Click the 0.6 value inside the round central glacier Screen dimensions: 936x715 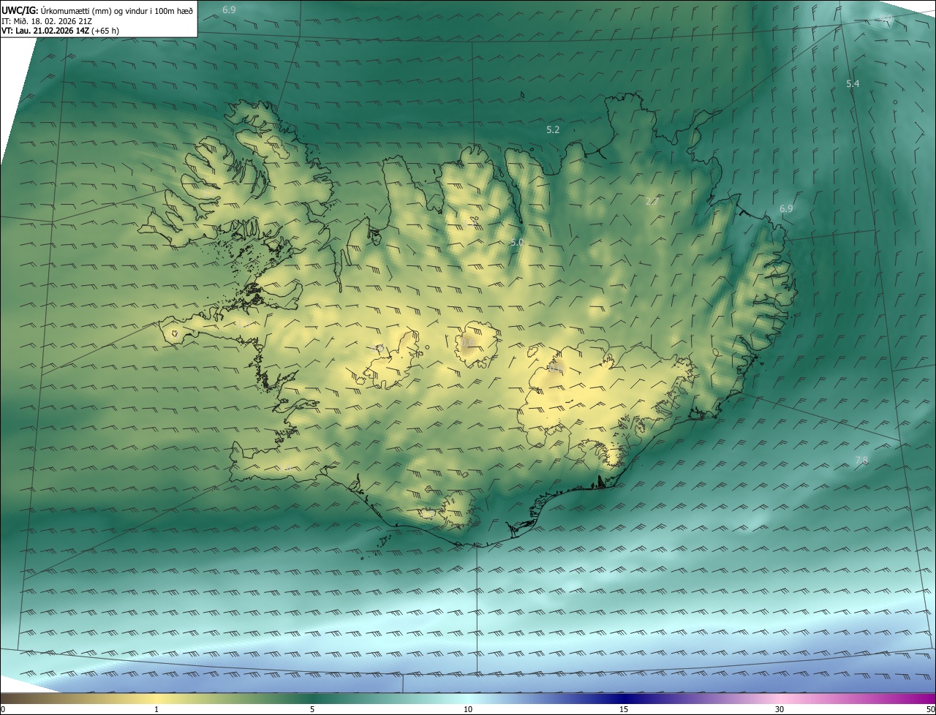(x=468, y=341)
